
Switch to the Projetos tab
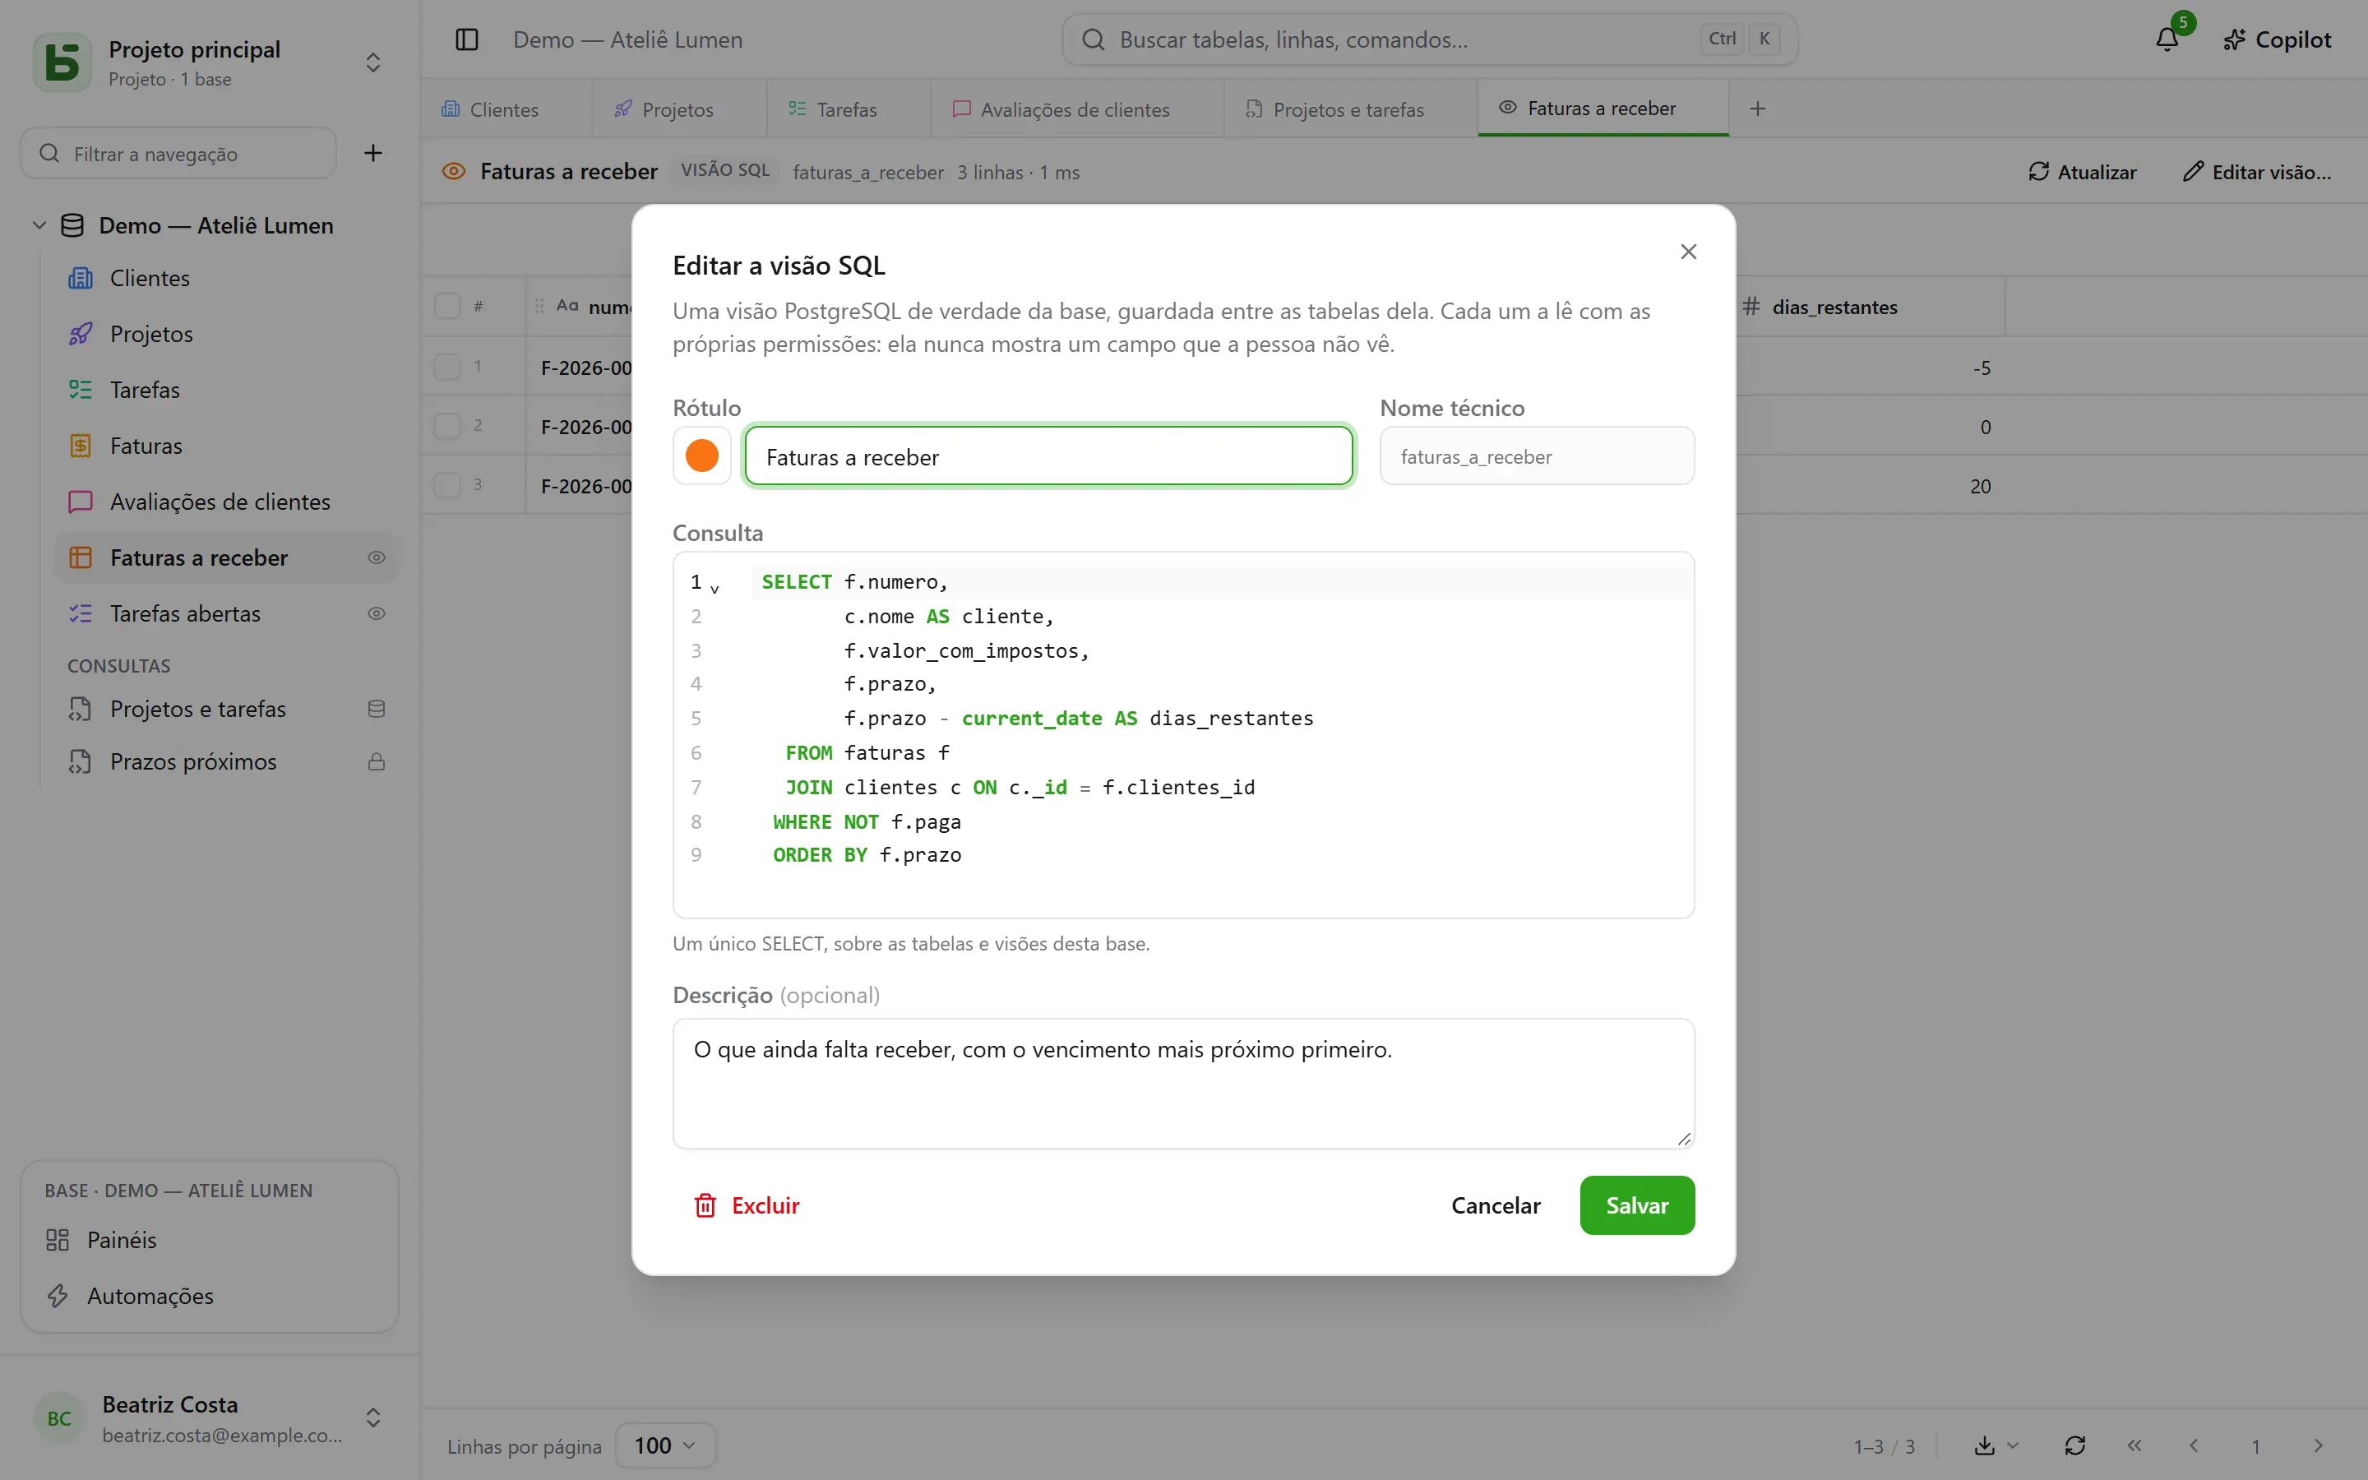pyautogui.click(x=664, y=109)
